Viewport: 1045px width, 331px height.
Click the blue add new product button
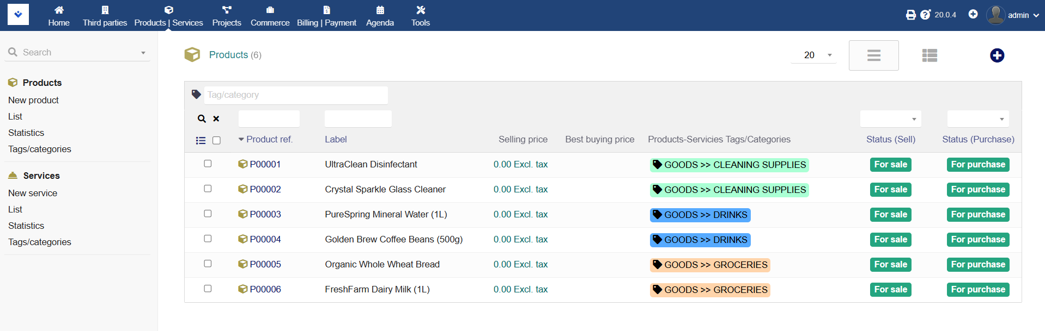pos(997,55)
